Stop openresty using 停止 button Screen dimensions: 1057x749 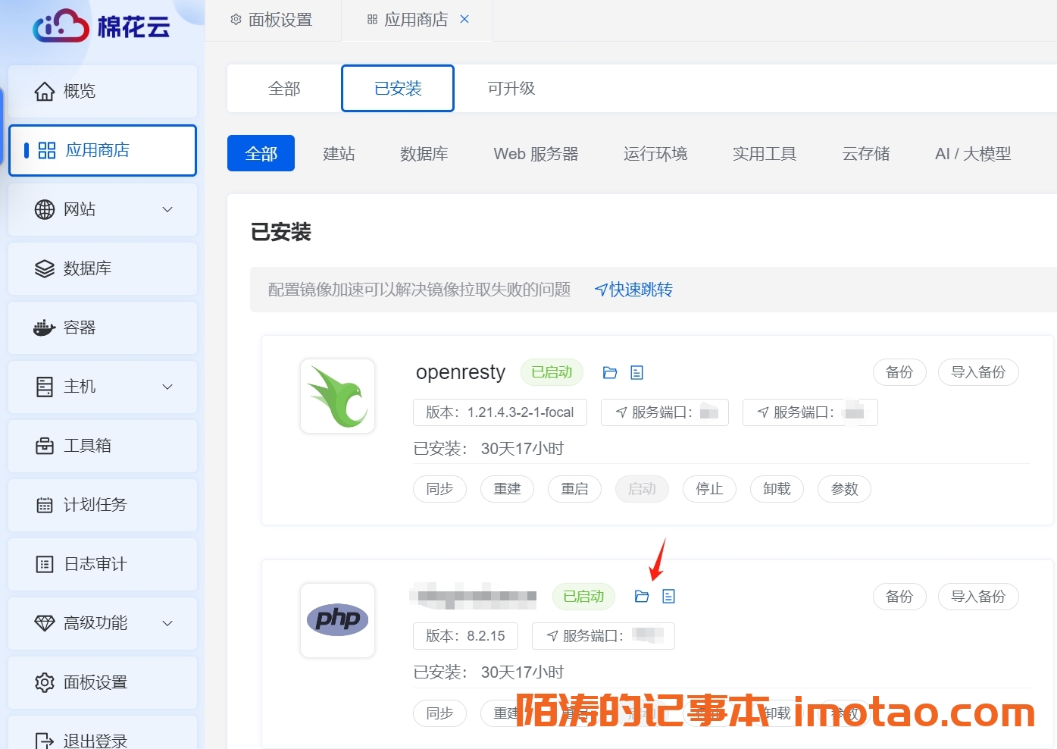709,489
